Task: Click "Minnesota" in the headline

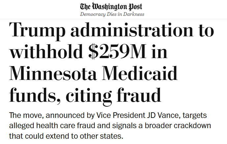Action: click(59, 74)
